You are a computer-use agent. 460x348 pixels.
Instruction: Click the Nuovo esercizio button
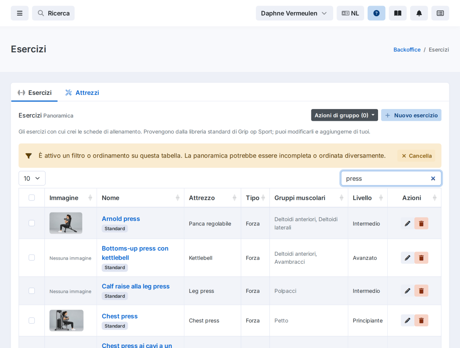tap(411, 115)
